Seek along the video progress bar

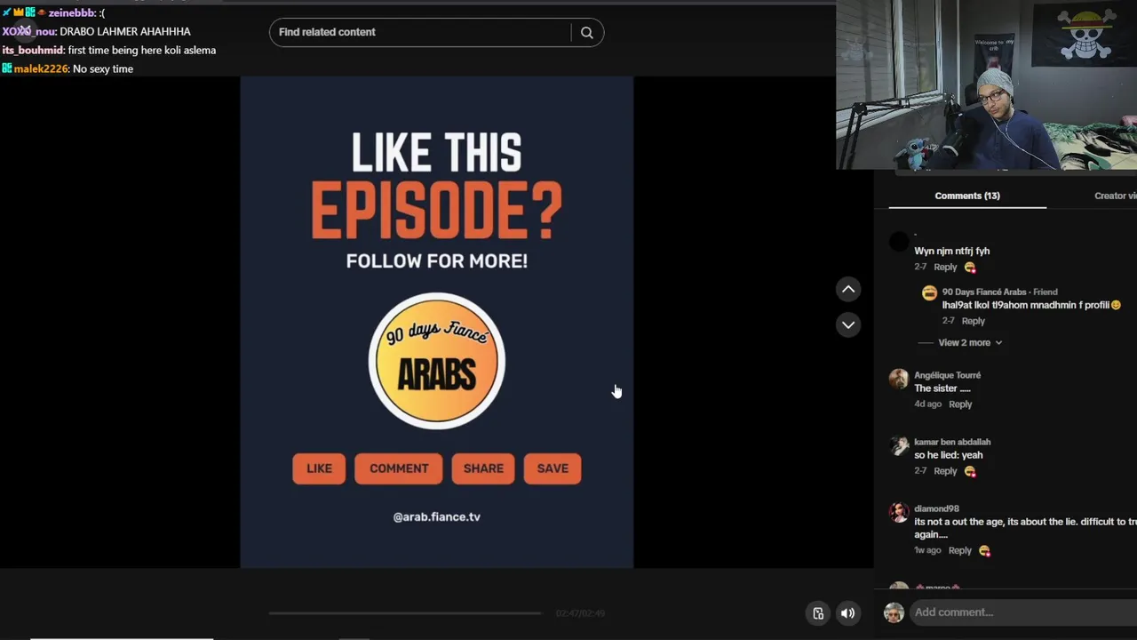click(405, 613)
